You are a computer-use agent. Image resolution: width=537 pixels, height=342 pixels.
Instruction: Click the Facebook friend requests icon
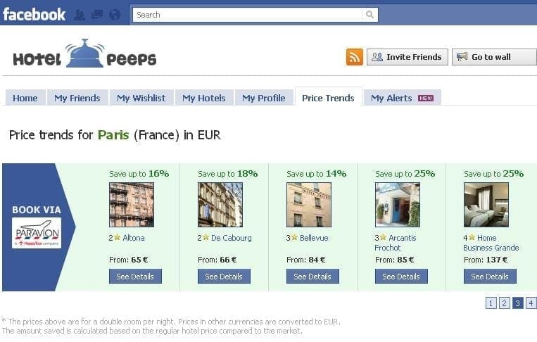click(x=80, y=15)
